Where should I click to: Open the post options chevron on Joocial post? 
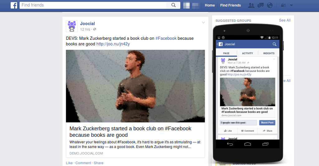203,22
